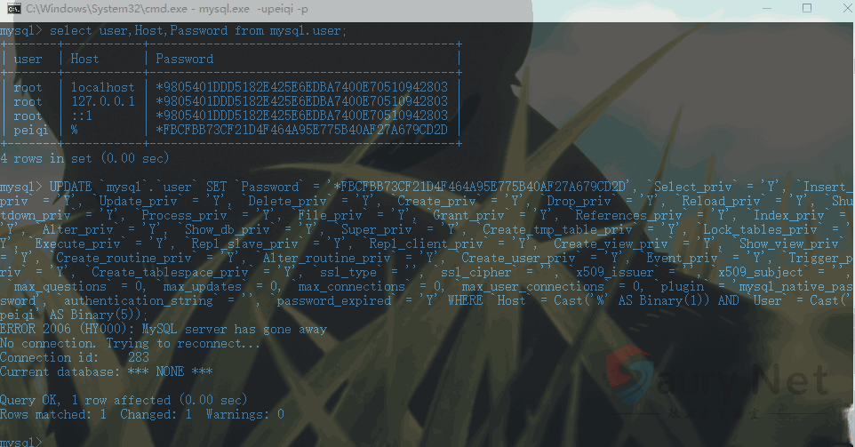Click the peiqi password hash *FBCFBB73...
Image resolution: width=855 pixels, height=447 pixels.
point(301,130)
